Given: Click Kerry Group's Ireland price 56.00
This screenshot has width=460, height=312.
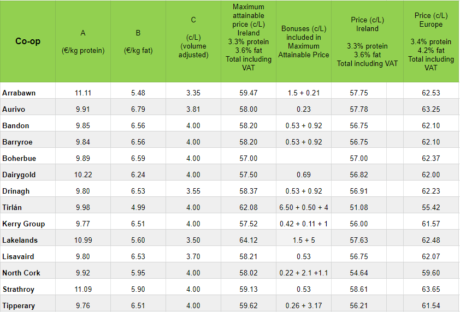Looking at the screenshot, I should 359,224.
